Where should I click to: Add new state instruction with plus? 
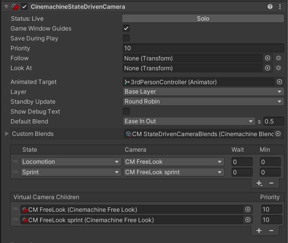(259, 183)
